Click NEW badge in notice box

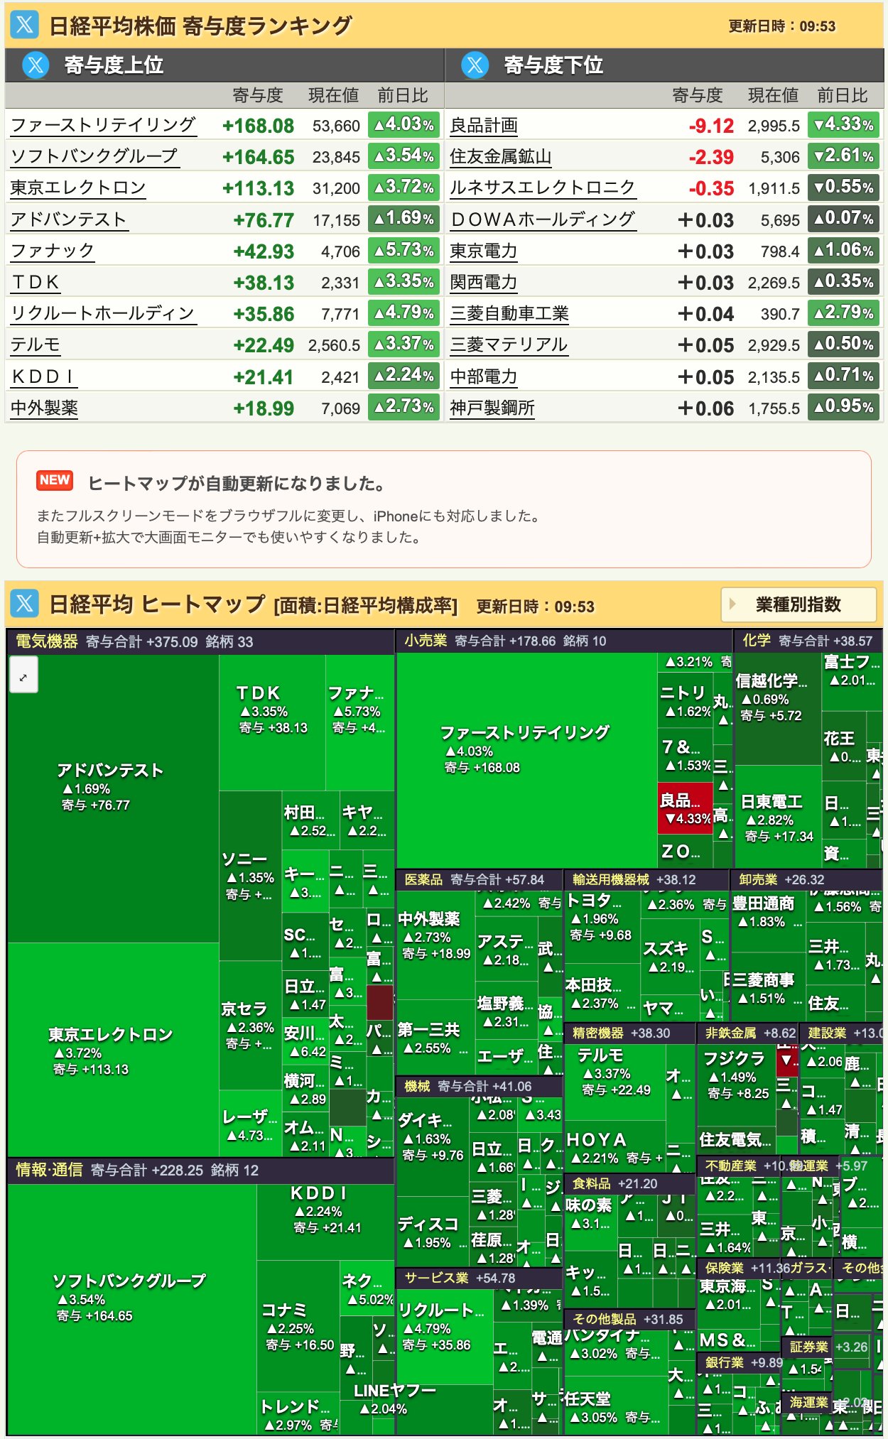[55, 480]
